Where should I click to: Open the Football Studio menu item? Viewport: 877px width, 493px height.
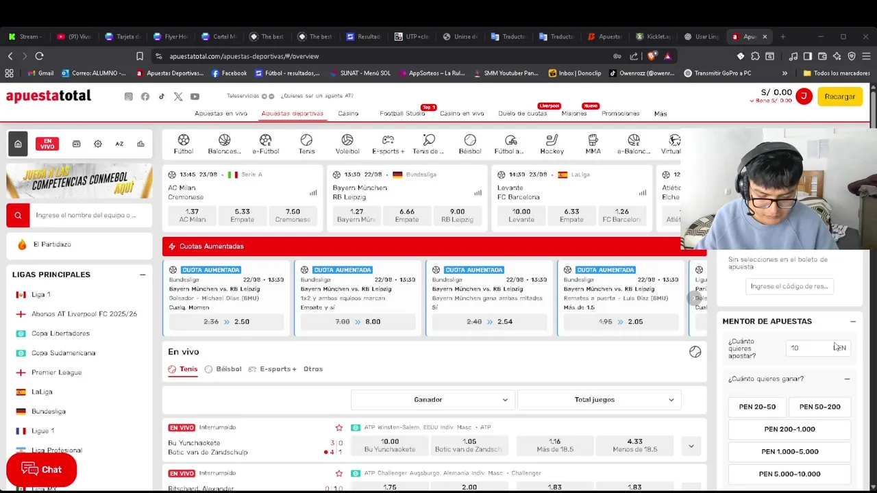coord(402,114)
